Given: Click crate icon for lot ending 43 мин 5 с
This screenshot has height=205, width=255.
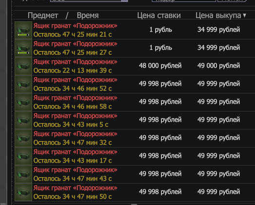Looking at the screenshot, I should pos(23,120).
